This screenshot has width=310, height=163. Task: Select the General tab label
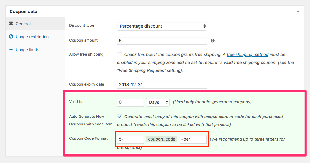point(23,24)
